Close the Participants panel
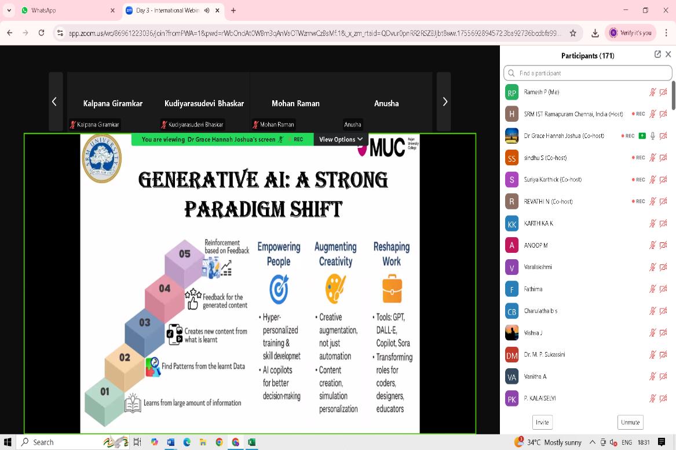Viewport: 676px width, 450px height. 668,54
